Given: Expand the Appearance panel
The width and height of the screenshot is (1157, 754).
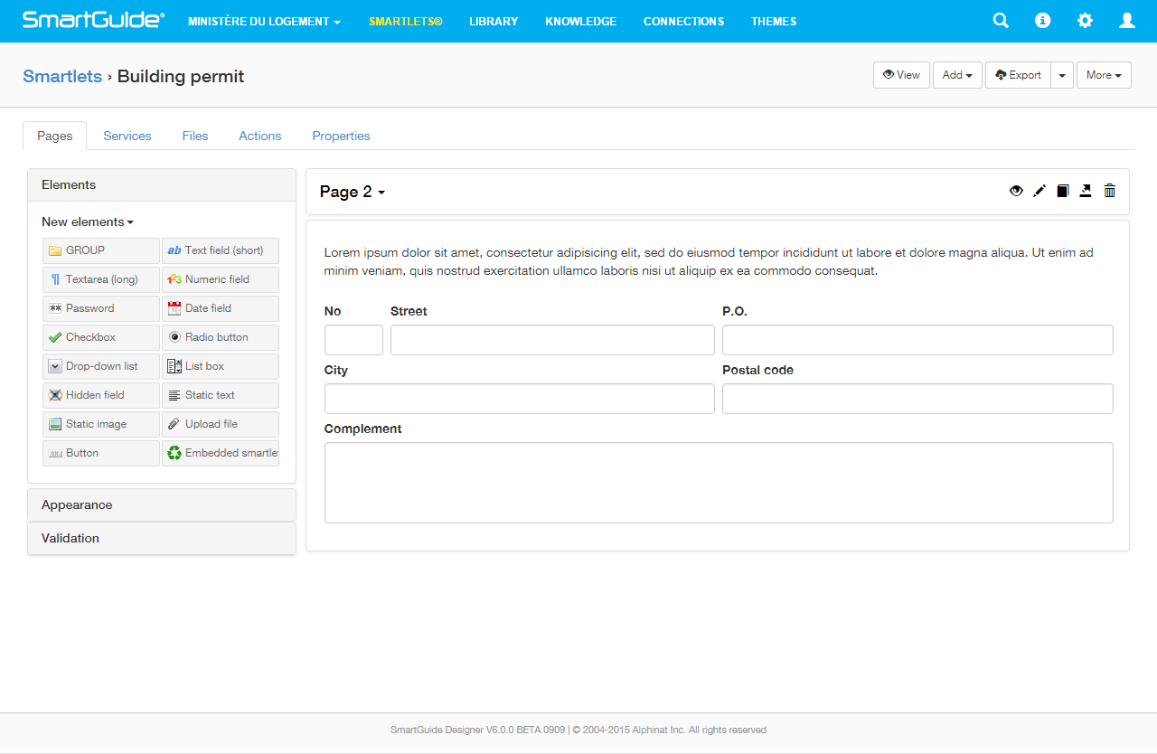Looking at the screenshot, I should click(162, 504).
